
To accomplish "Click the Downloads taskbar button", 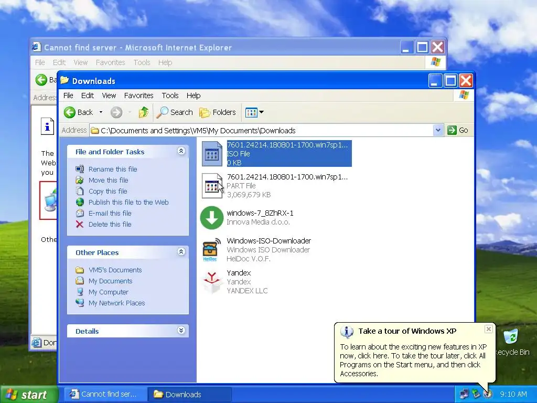I will [190, 395].
